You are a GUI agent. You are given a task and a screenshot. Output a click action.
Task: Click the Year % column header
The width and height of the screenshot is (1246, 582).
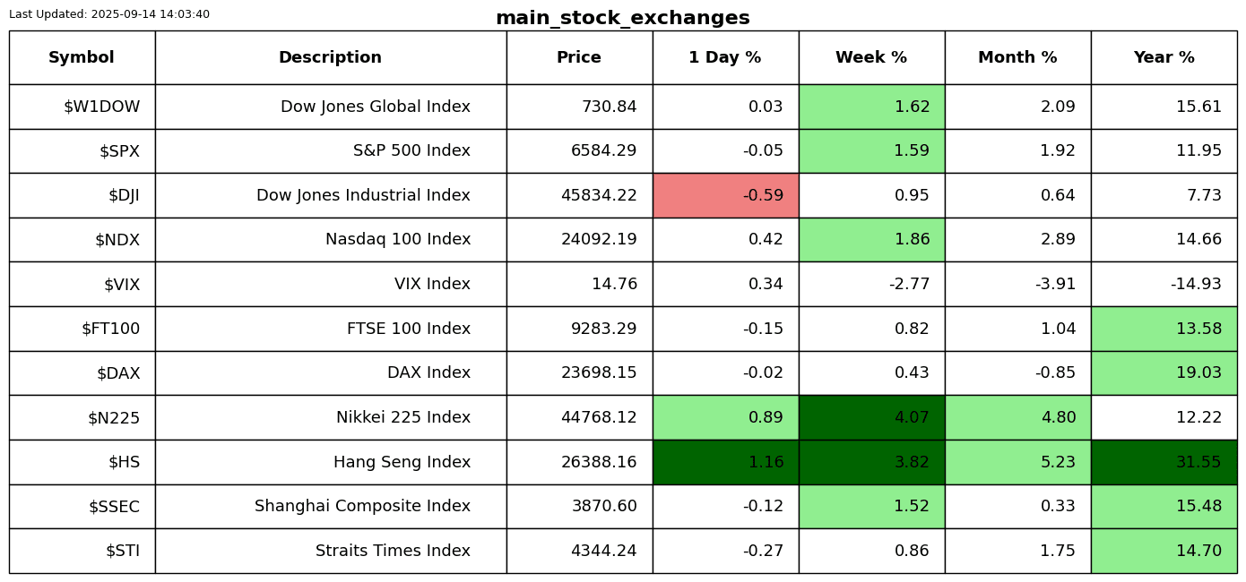1164,58
